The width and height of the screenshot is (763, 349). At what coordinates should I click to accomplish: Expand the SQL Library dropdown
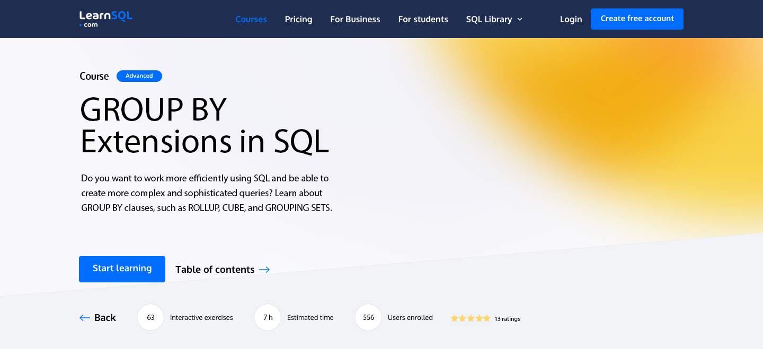click(494, 19)
